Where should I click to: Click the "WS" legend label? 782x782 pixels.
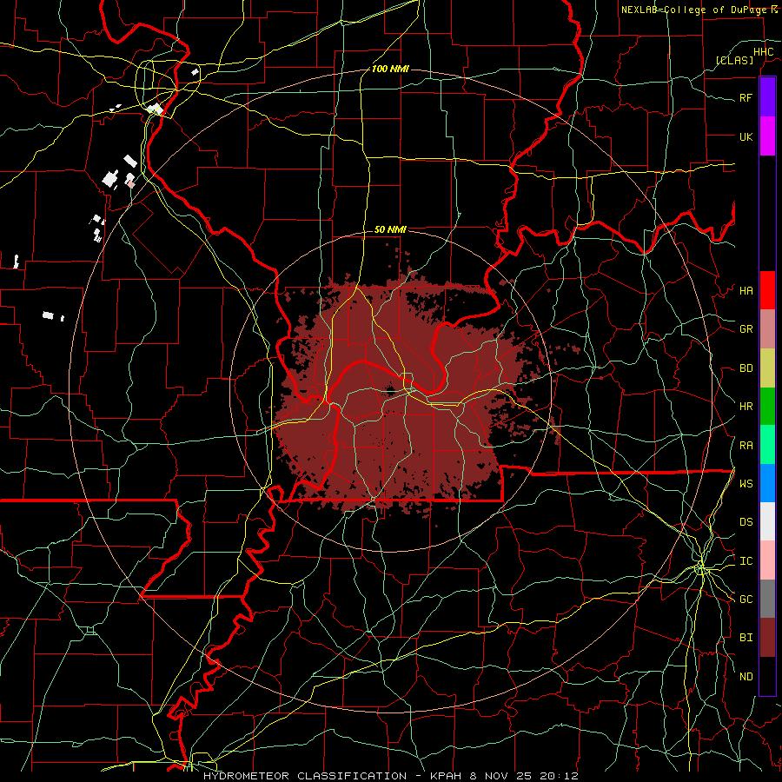pyautogui.click(x=746, y=484)
